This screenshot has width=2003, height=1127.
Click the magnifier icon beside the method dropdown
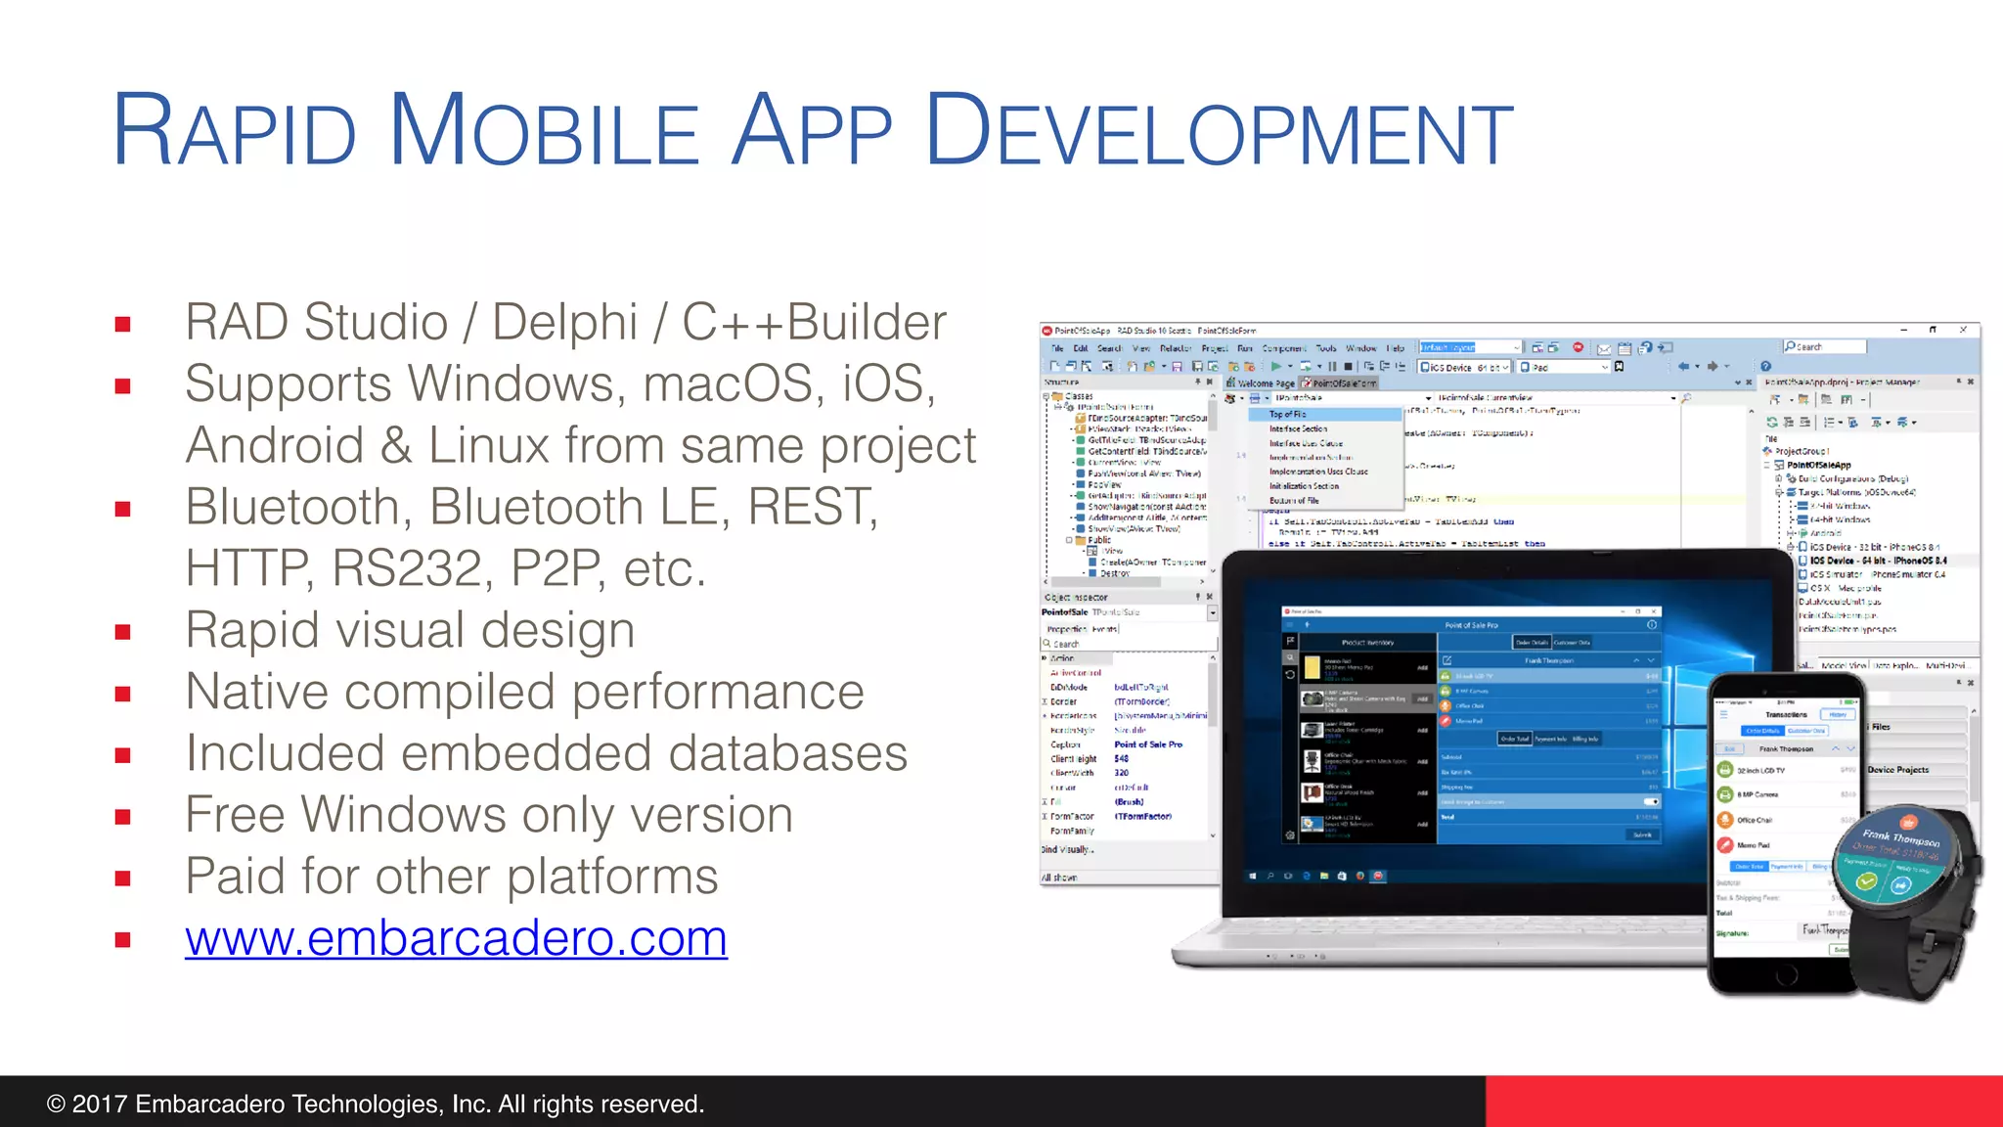tap(1686, 398)
